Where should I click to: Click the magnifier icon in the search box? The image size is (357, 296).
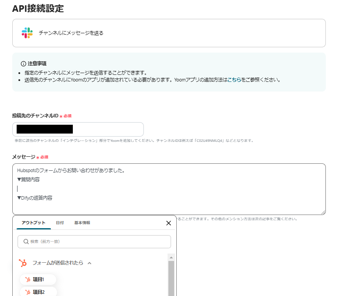pyautogui.click(x=26, y=242)
